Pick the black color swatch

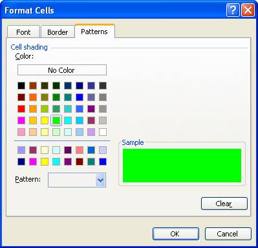click(x=21, y=86)
